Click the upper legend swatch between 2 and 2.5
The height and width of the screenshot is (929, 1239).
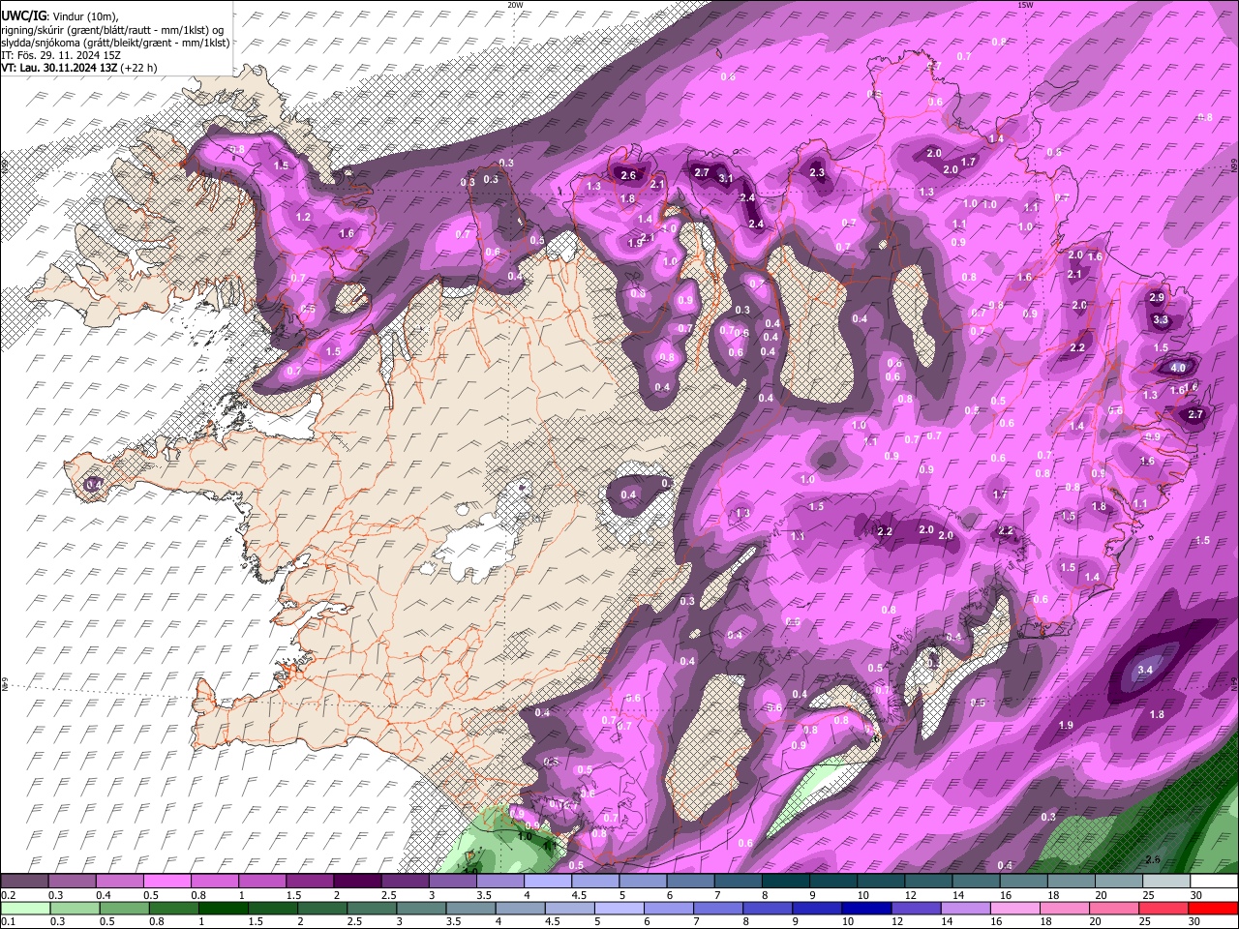click(x=356, y=882)
